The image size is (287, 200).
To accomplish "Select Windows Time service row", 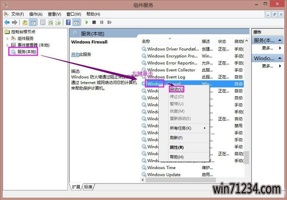I will pyautogui.click(x=192, y=168).
